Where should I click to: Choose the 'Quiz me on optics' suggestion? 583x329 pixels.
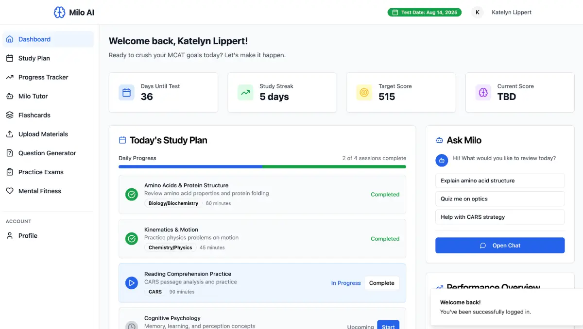(500, 199)
